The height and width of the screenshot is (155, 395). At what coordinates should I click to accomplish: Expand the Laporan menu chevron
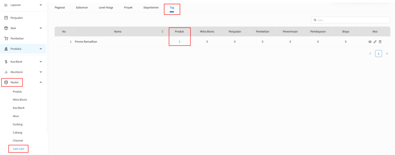point(41,5)
